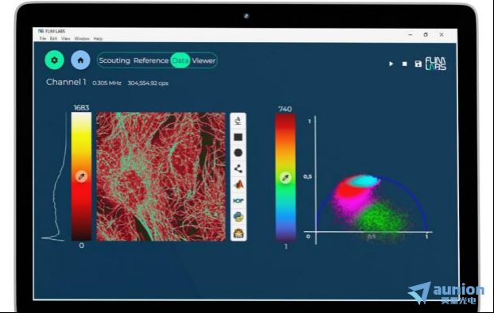Stop acquisition with the stop button

tap(405, 64)
